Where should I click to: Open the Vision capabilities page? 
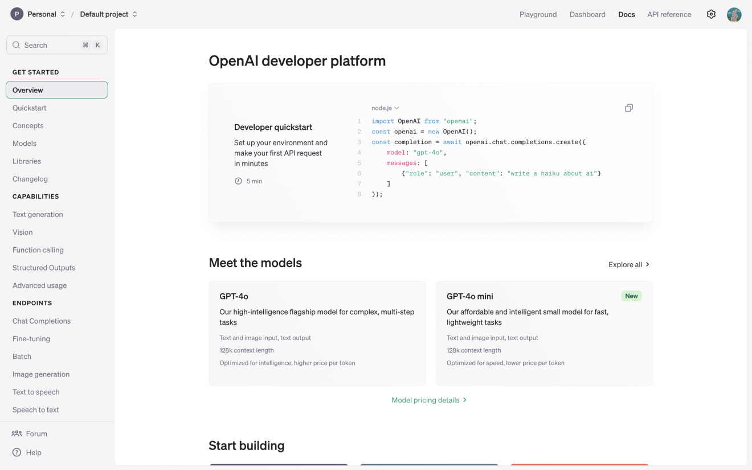click(x=23, y=232)
